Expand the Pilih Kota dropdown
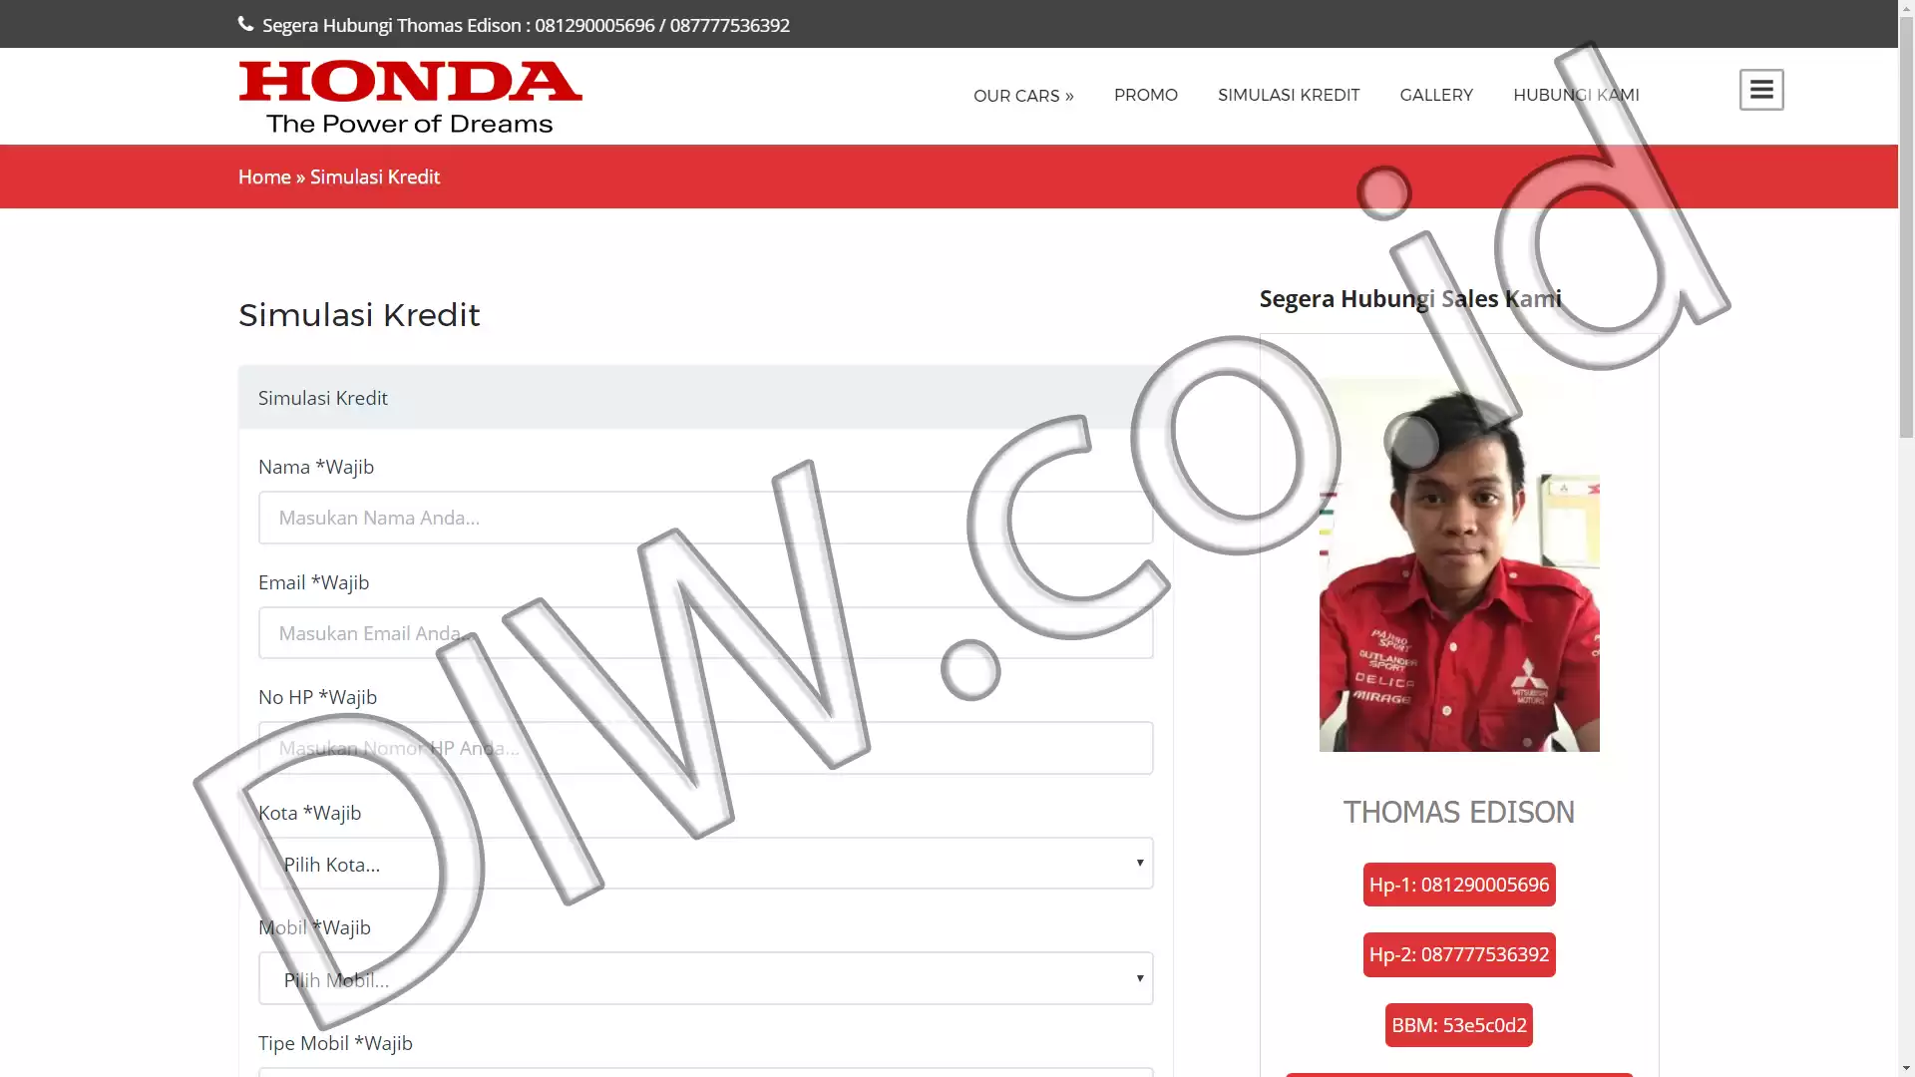This screenshot has height=1077, width=1915. tap(706, 864)
